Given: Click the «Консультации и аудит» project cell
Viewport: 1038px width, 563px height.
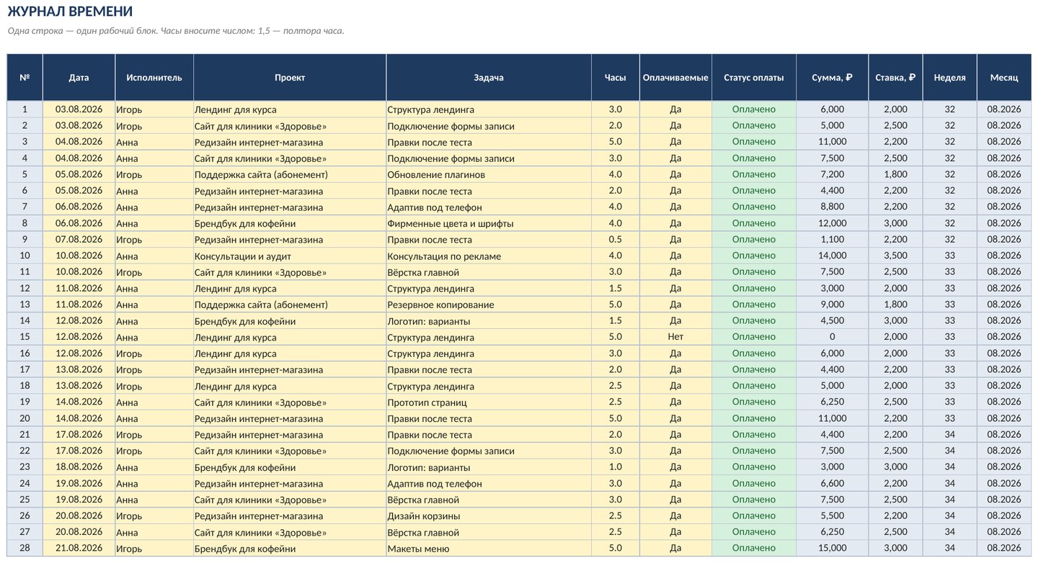Looking at the screenshot, I should [290, 256].
